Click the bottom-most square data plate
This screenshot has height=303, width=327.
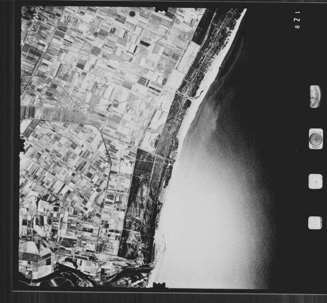coord(315,223)
